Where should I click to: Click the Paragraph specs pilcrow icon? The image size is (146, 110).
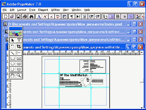pyautogui.click(x=72, y=16)
